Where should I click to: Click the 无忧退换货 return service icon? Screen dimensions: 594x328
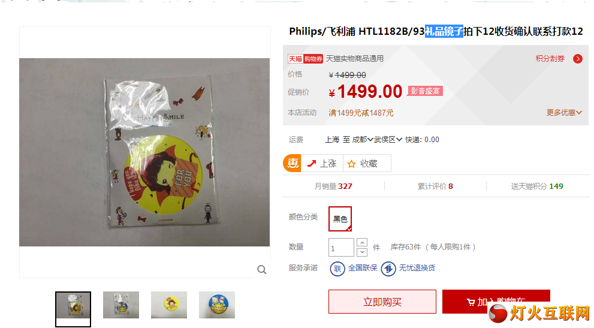pyautogui.click(x=388, y=269)
